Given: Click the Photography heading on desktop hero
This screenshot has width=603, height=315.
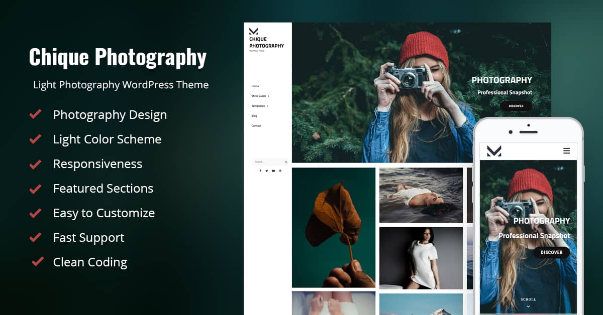Looking at the screenshot, I should click(501, 80).
